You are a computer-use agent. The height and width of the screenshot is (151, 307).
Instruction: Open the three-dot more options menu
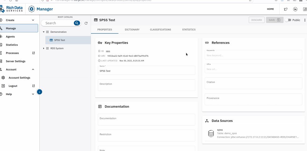[x=305, y=20]
